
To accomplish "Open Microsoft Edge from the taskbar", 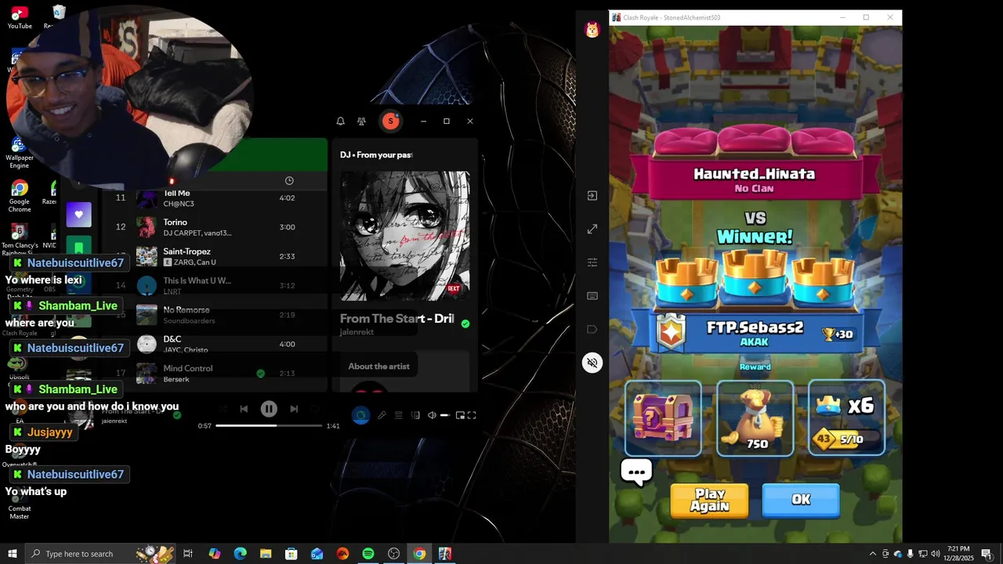I will click(241, 554).
